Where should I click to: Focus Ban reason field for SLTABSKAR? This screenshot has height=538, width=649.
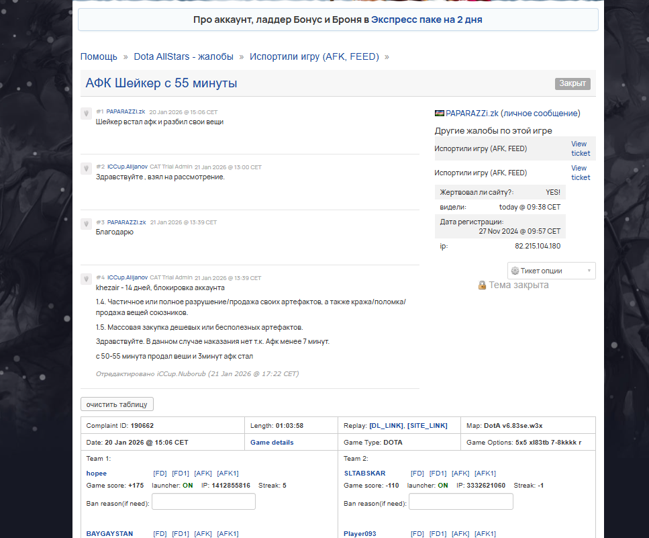[x=461, y=502]
